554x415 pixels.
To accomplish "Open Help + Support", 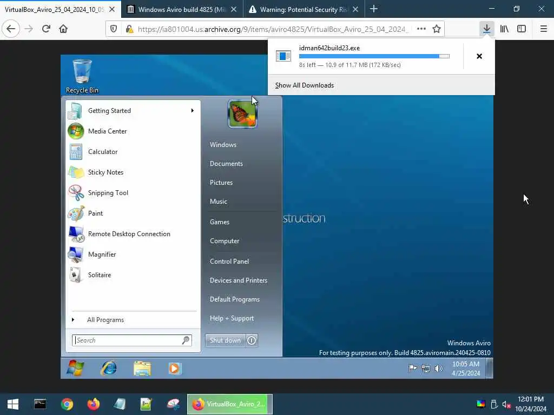I will (x=232, y=318).
